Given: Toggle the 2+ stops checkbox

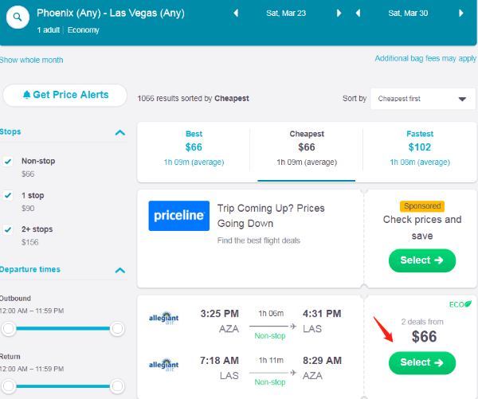Looking at the screenshot, I should coord(8,229).
